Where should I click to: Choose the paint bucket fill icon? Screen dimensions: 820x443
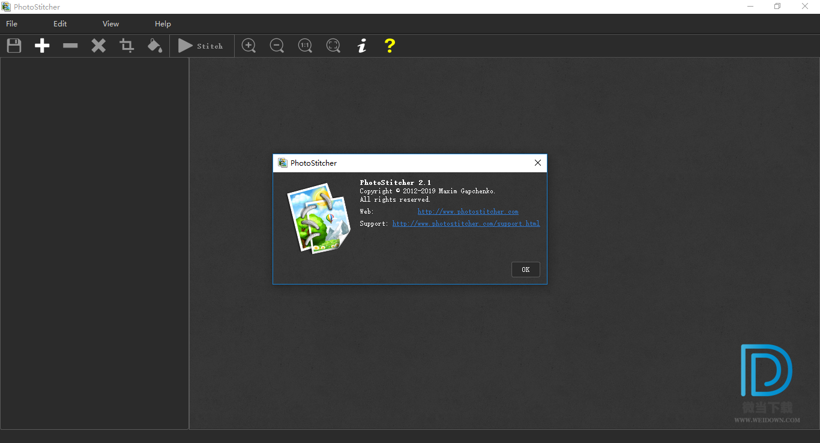(155, 46)
